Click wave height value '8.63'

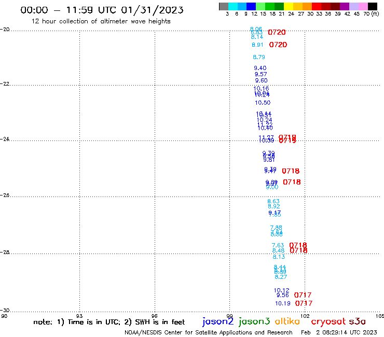point(273,201)
